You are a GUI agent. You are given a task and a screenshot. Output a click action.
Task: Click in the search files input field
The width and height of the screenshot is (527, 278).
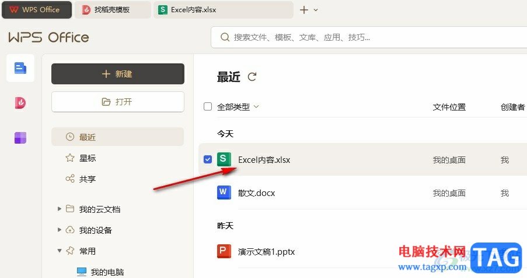click(369, 37)
